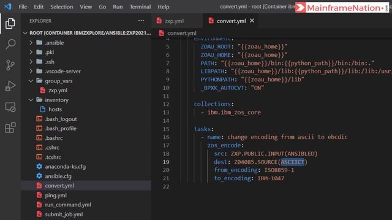Open the Go menu

[x=102, y=7]
